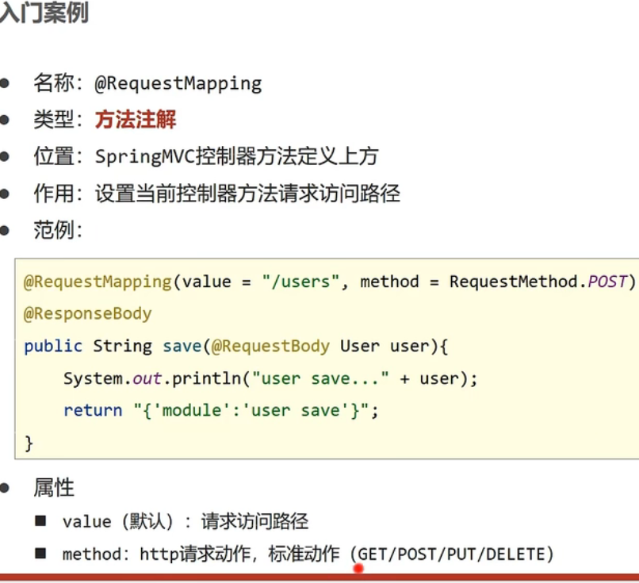639x583 pixels.
Task: Click the red laser pointer dot
Action: click(x=358, y=568)
